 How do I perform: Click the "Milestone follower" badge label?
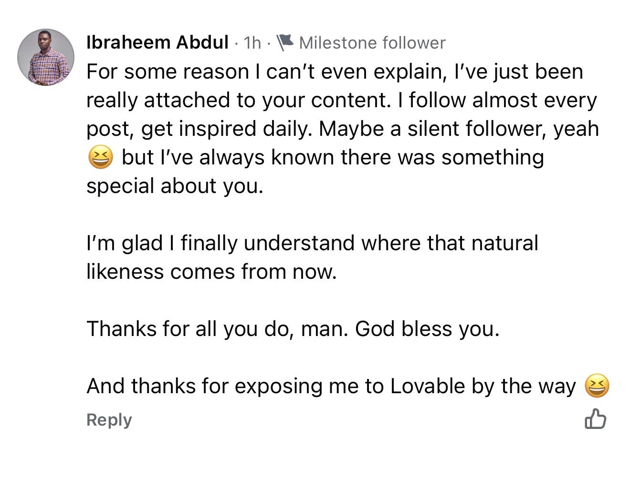(372, 43)
